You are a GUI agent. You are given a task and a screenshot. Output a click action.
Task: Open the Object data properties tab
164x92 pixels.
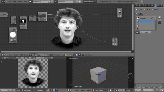pos(149,5)
